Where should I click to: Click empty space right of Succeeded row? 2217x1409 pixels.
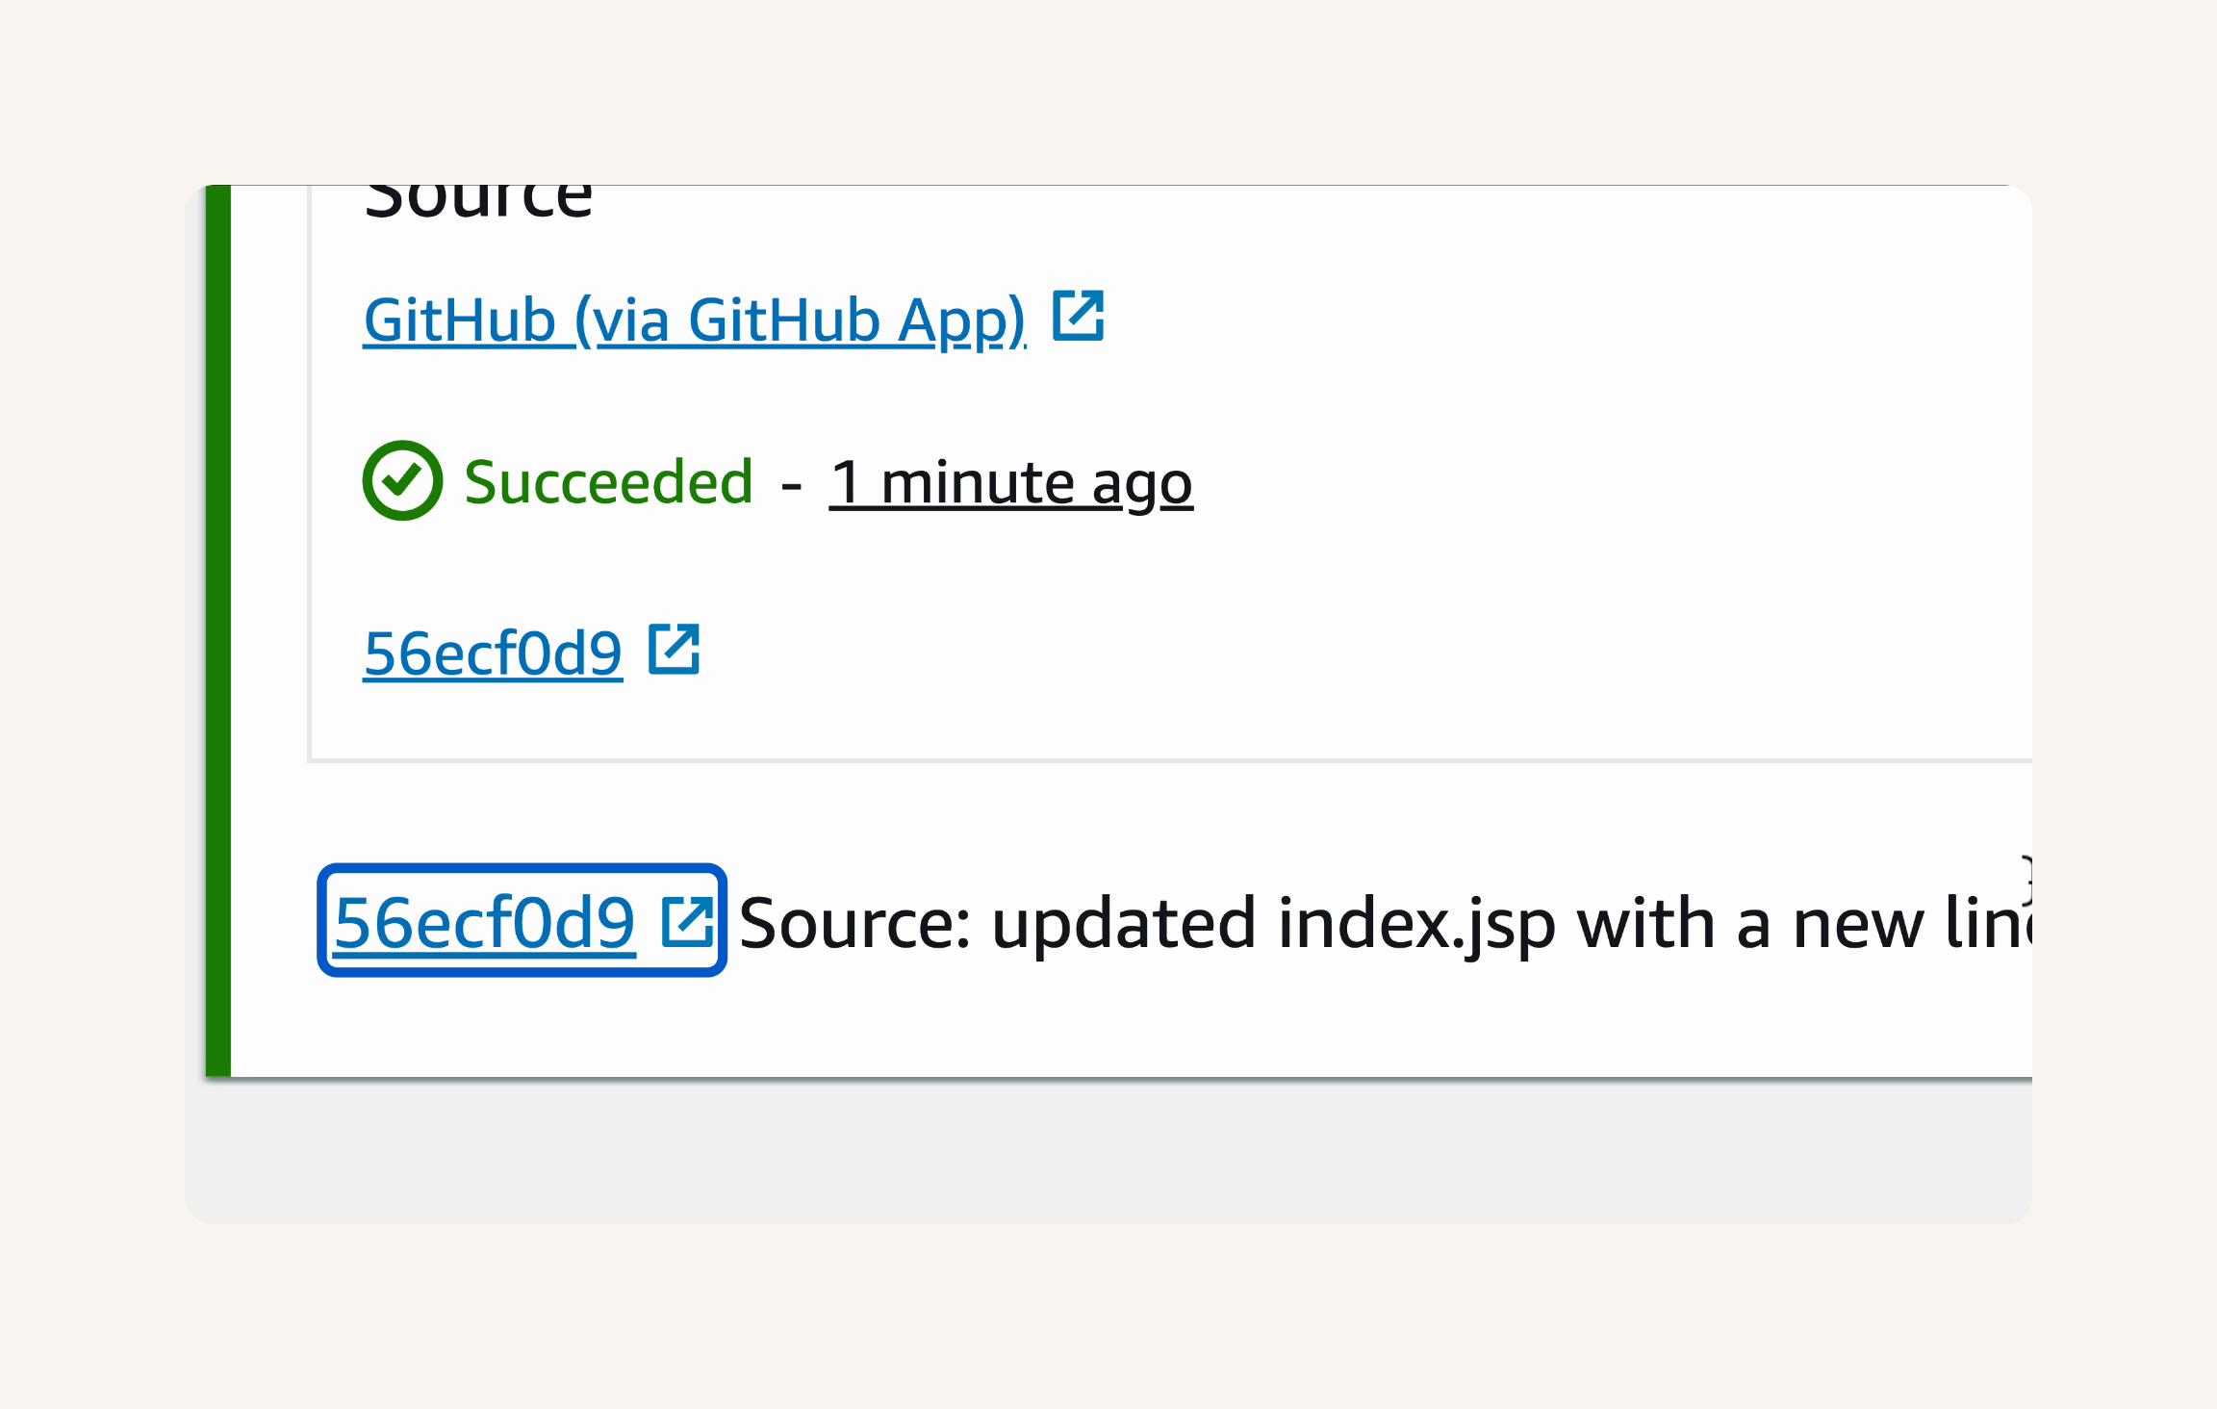pos(1613,481)
